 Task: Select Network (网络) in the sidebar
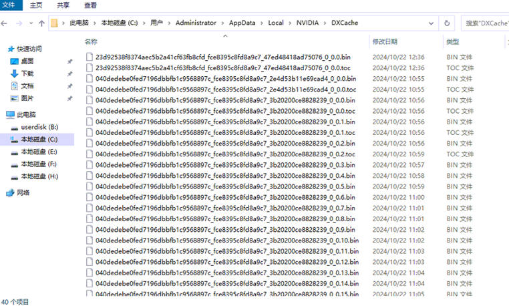point(23,192)
